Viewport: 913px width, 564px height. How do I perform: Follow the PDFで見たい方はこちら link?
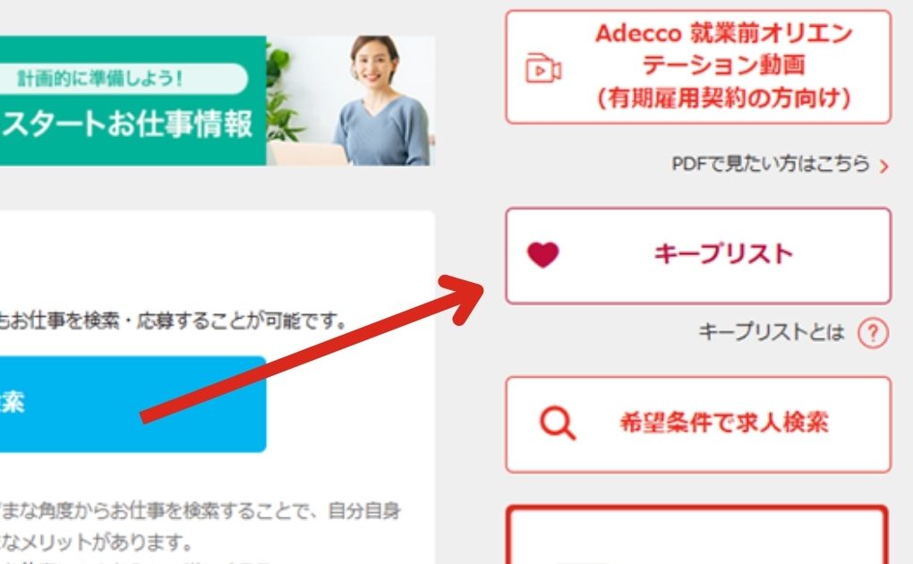771,165
